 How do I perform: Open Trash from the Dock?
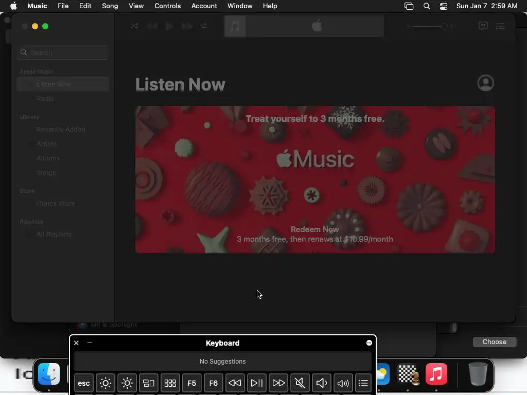pyautogui.click(x=478, y=374)
